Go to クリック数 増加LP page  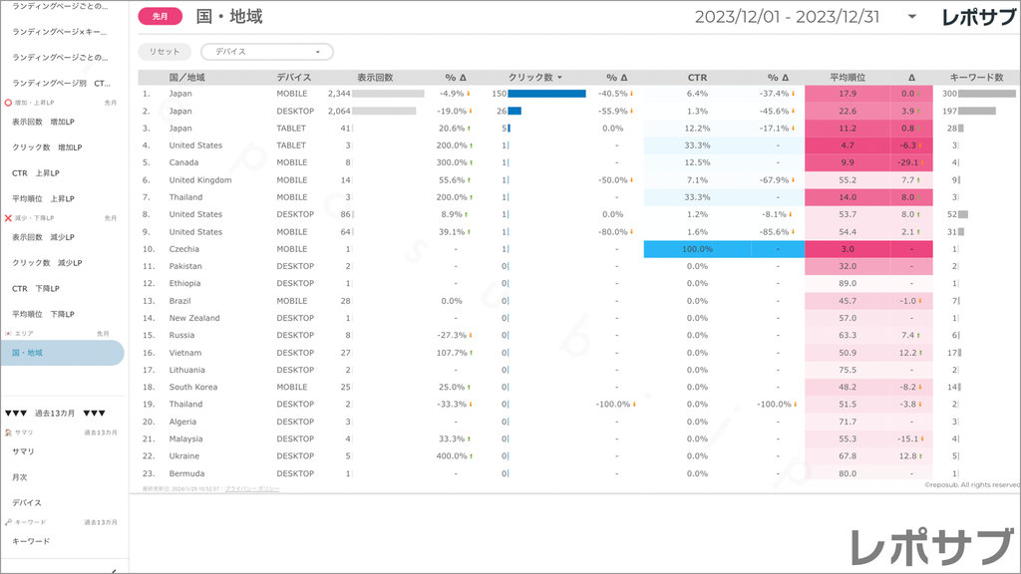47,147
